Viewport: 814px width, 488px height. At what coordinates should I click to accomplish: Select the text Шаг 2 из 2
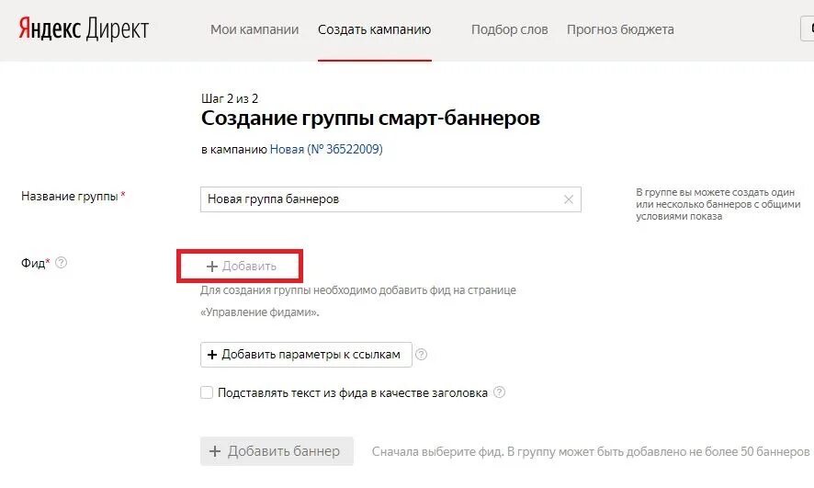tap(230, 98)
